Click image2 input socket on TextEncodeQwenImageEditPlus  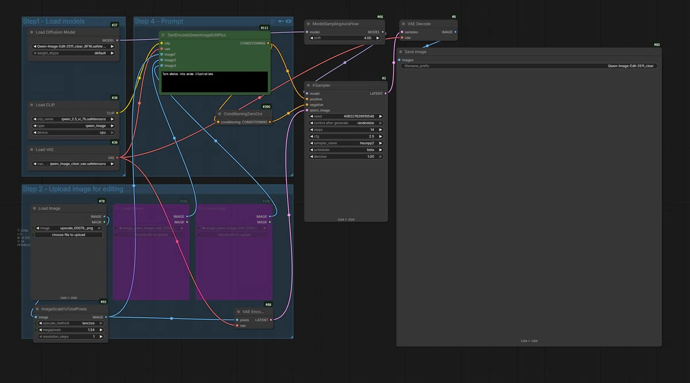click(x=162, y=60)
